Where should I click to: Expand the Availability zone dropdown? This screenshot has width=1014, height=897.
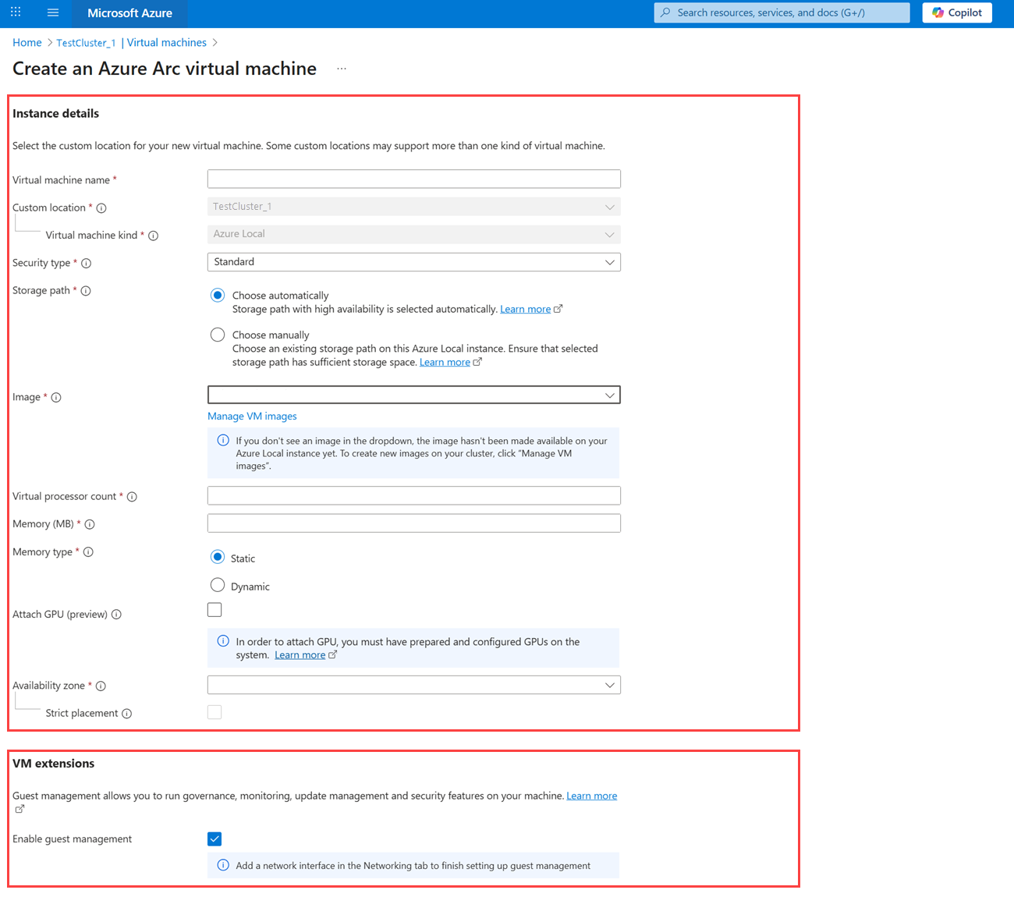(x=413, y=685)
